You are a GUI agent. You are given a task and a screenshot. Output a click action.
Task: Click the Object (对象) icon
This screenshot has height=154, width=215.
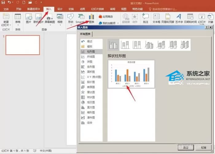pyautogui.click(x=210, y=17)
